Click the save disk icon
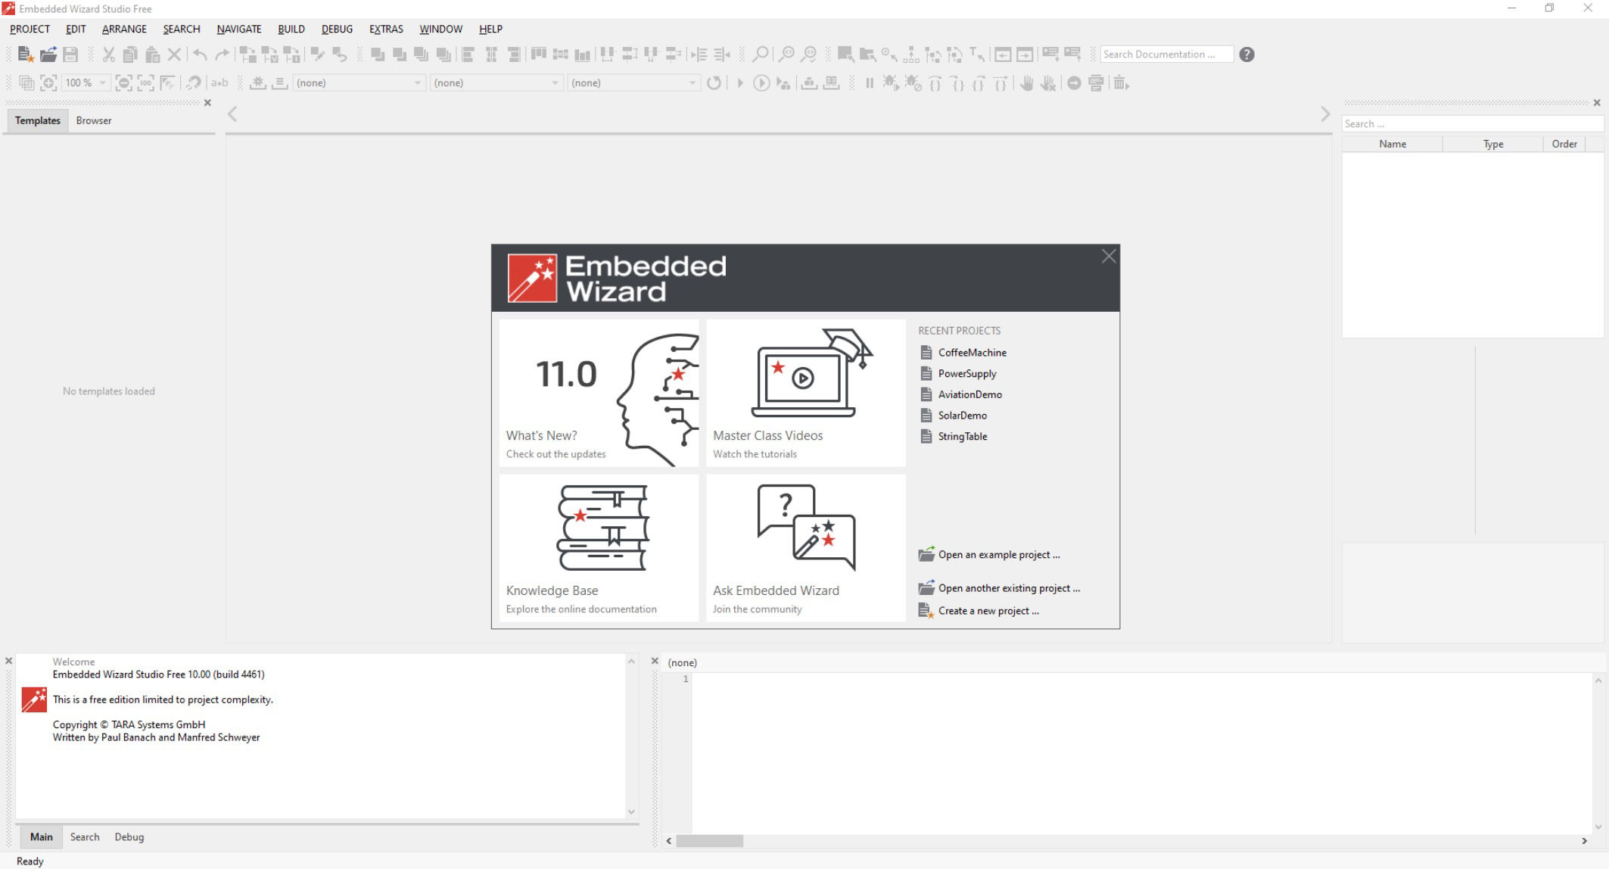1609x869 pixels. click(70, 55)
